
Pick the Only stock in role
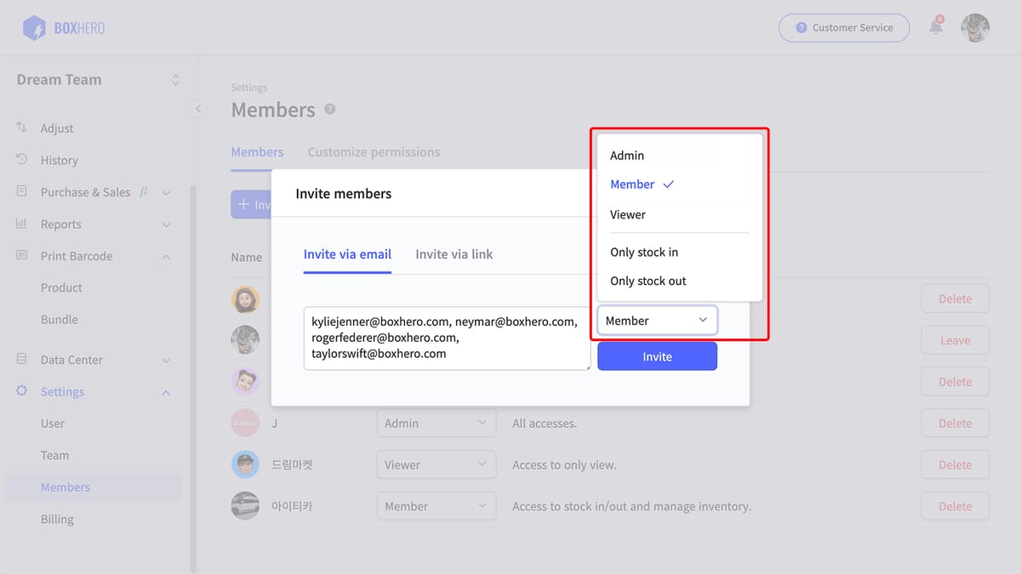[x=644, y=252]
